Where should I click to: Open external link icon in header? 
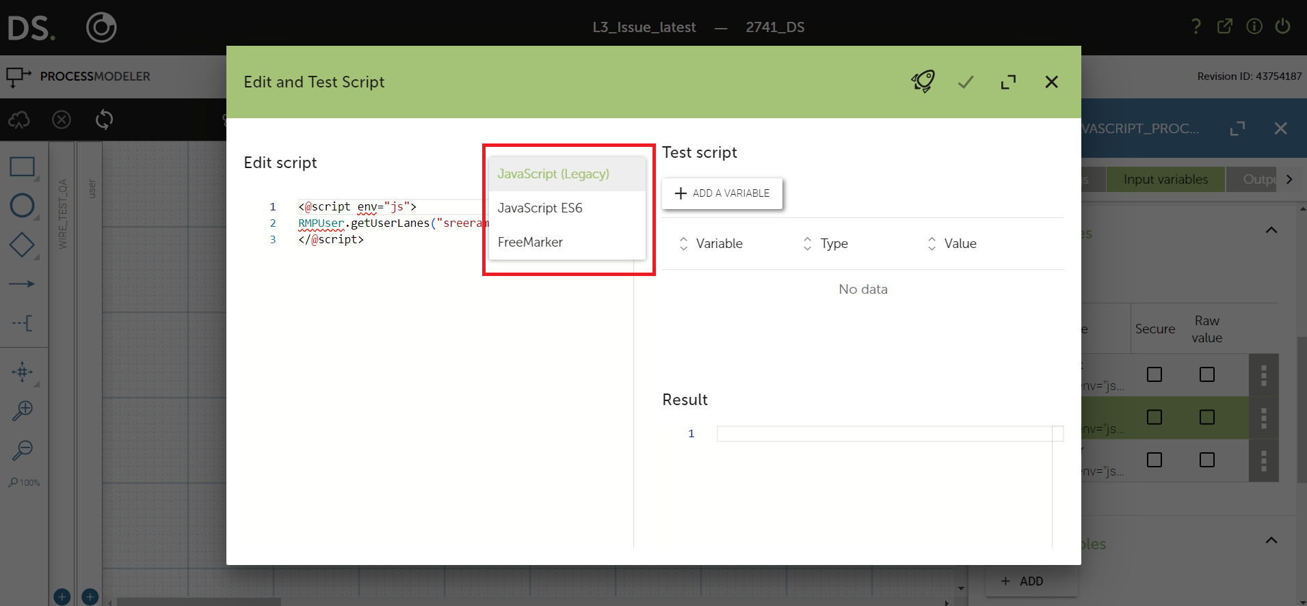point(1225,27)
